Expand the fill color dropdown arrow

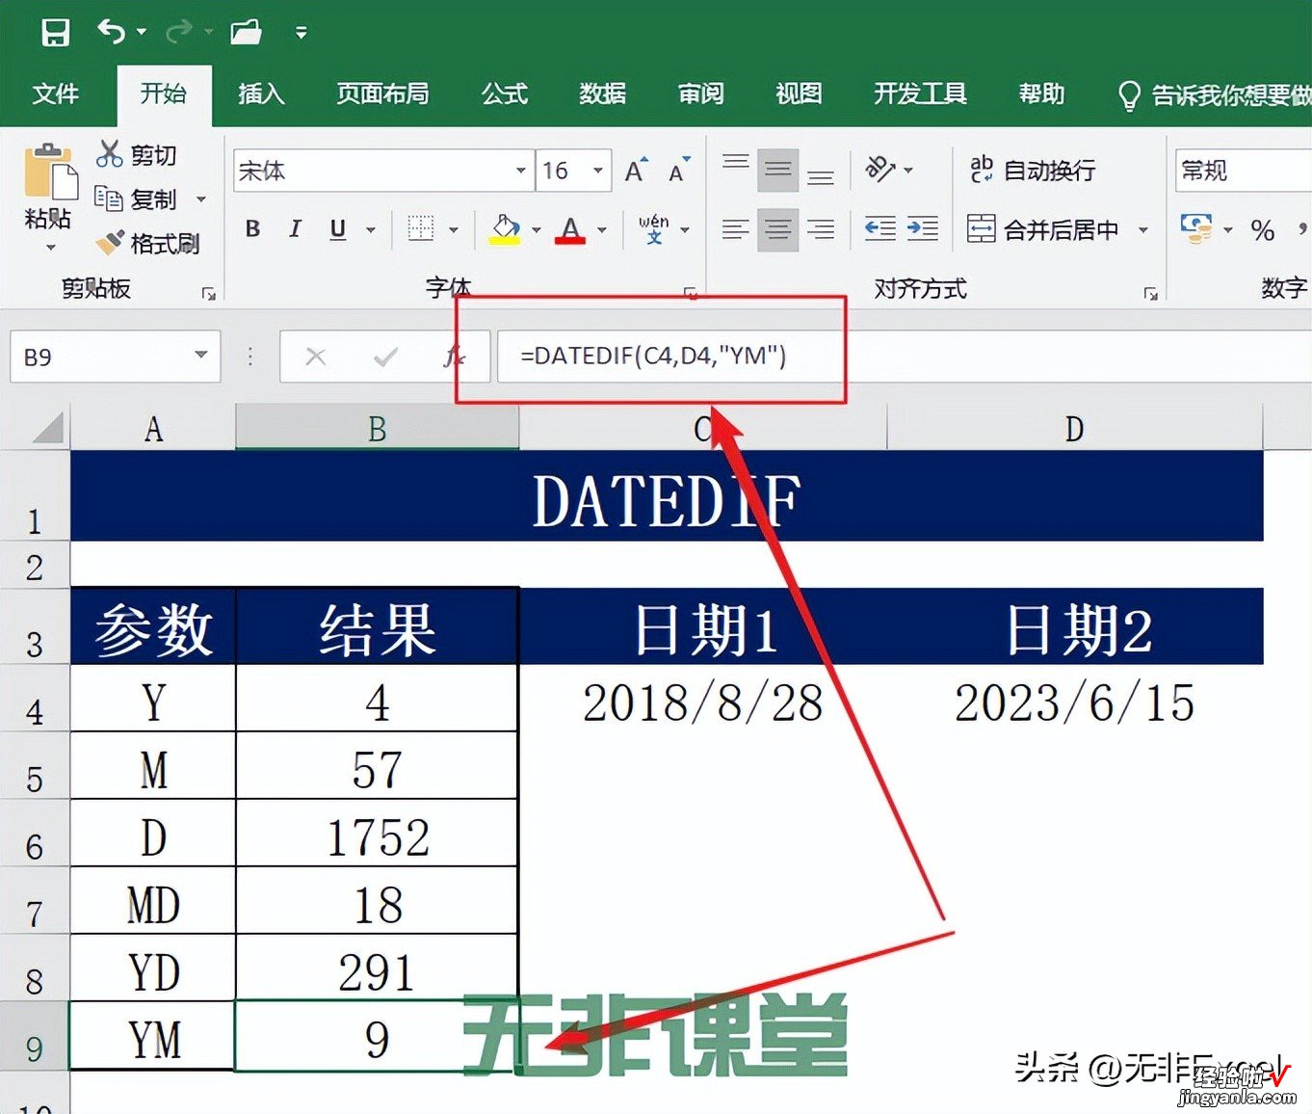click(537, 229)
